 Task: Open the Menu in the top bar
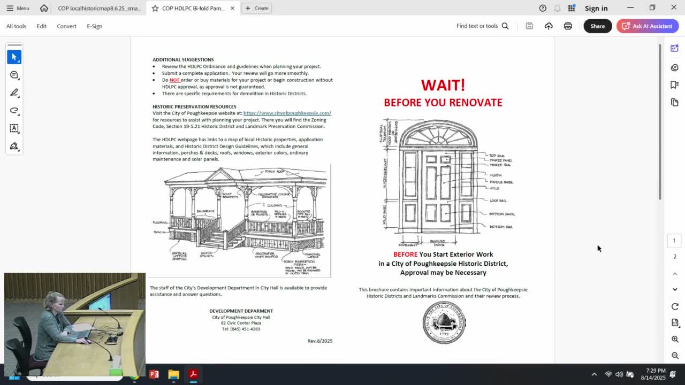pyautogui.click(x=18, y=8)
